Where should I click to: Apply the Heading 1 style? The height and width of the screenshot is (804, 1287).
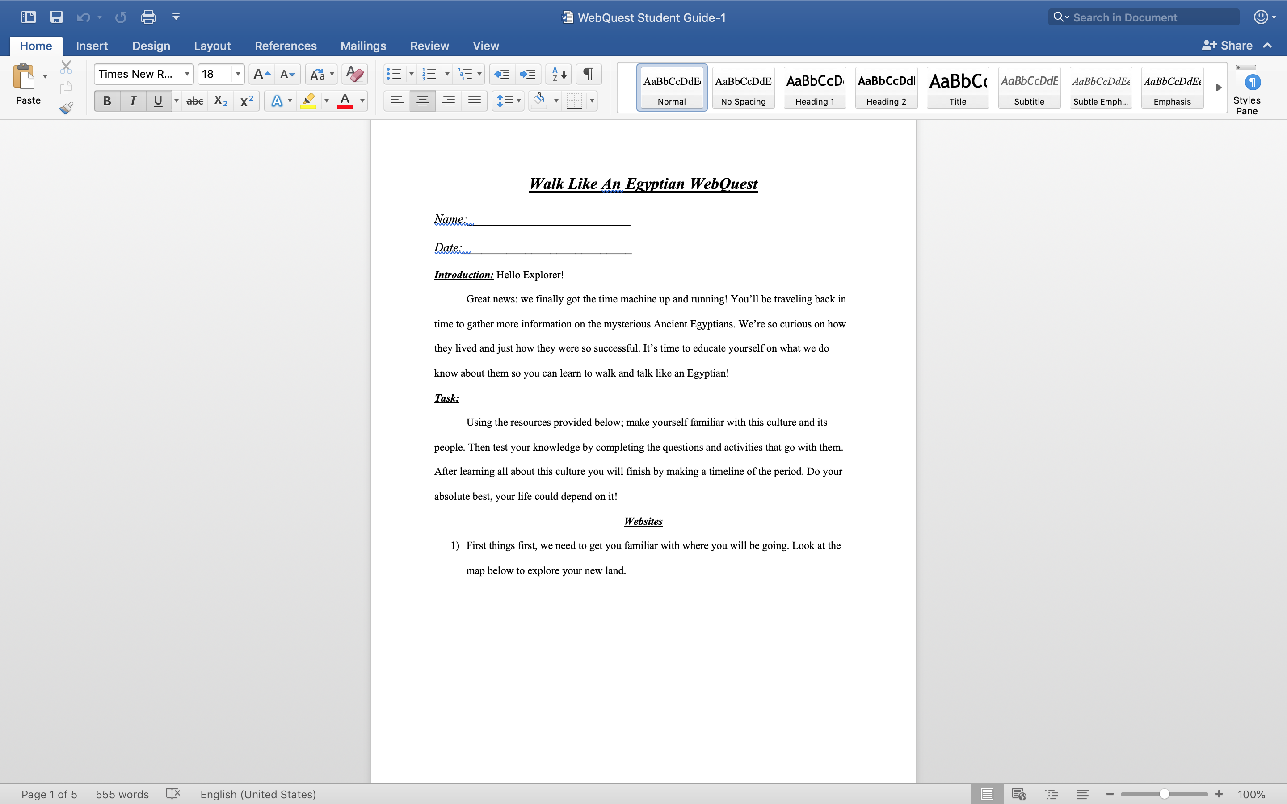(x=814, y=88)
